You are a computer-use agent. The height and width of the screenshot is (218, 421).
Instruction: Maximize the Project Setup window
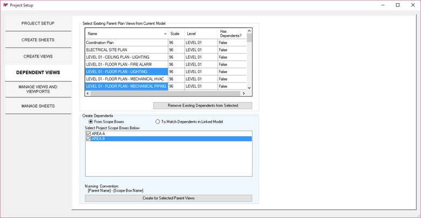(x=397, y=5)
